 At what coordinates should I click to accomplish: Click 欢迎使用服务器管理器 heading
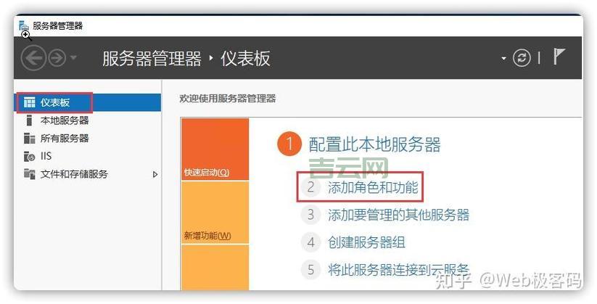[x=228, y=99]
